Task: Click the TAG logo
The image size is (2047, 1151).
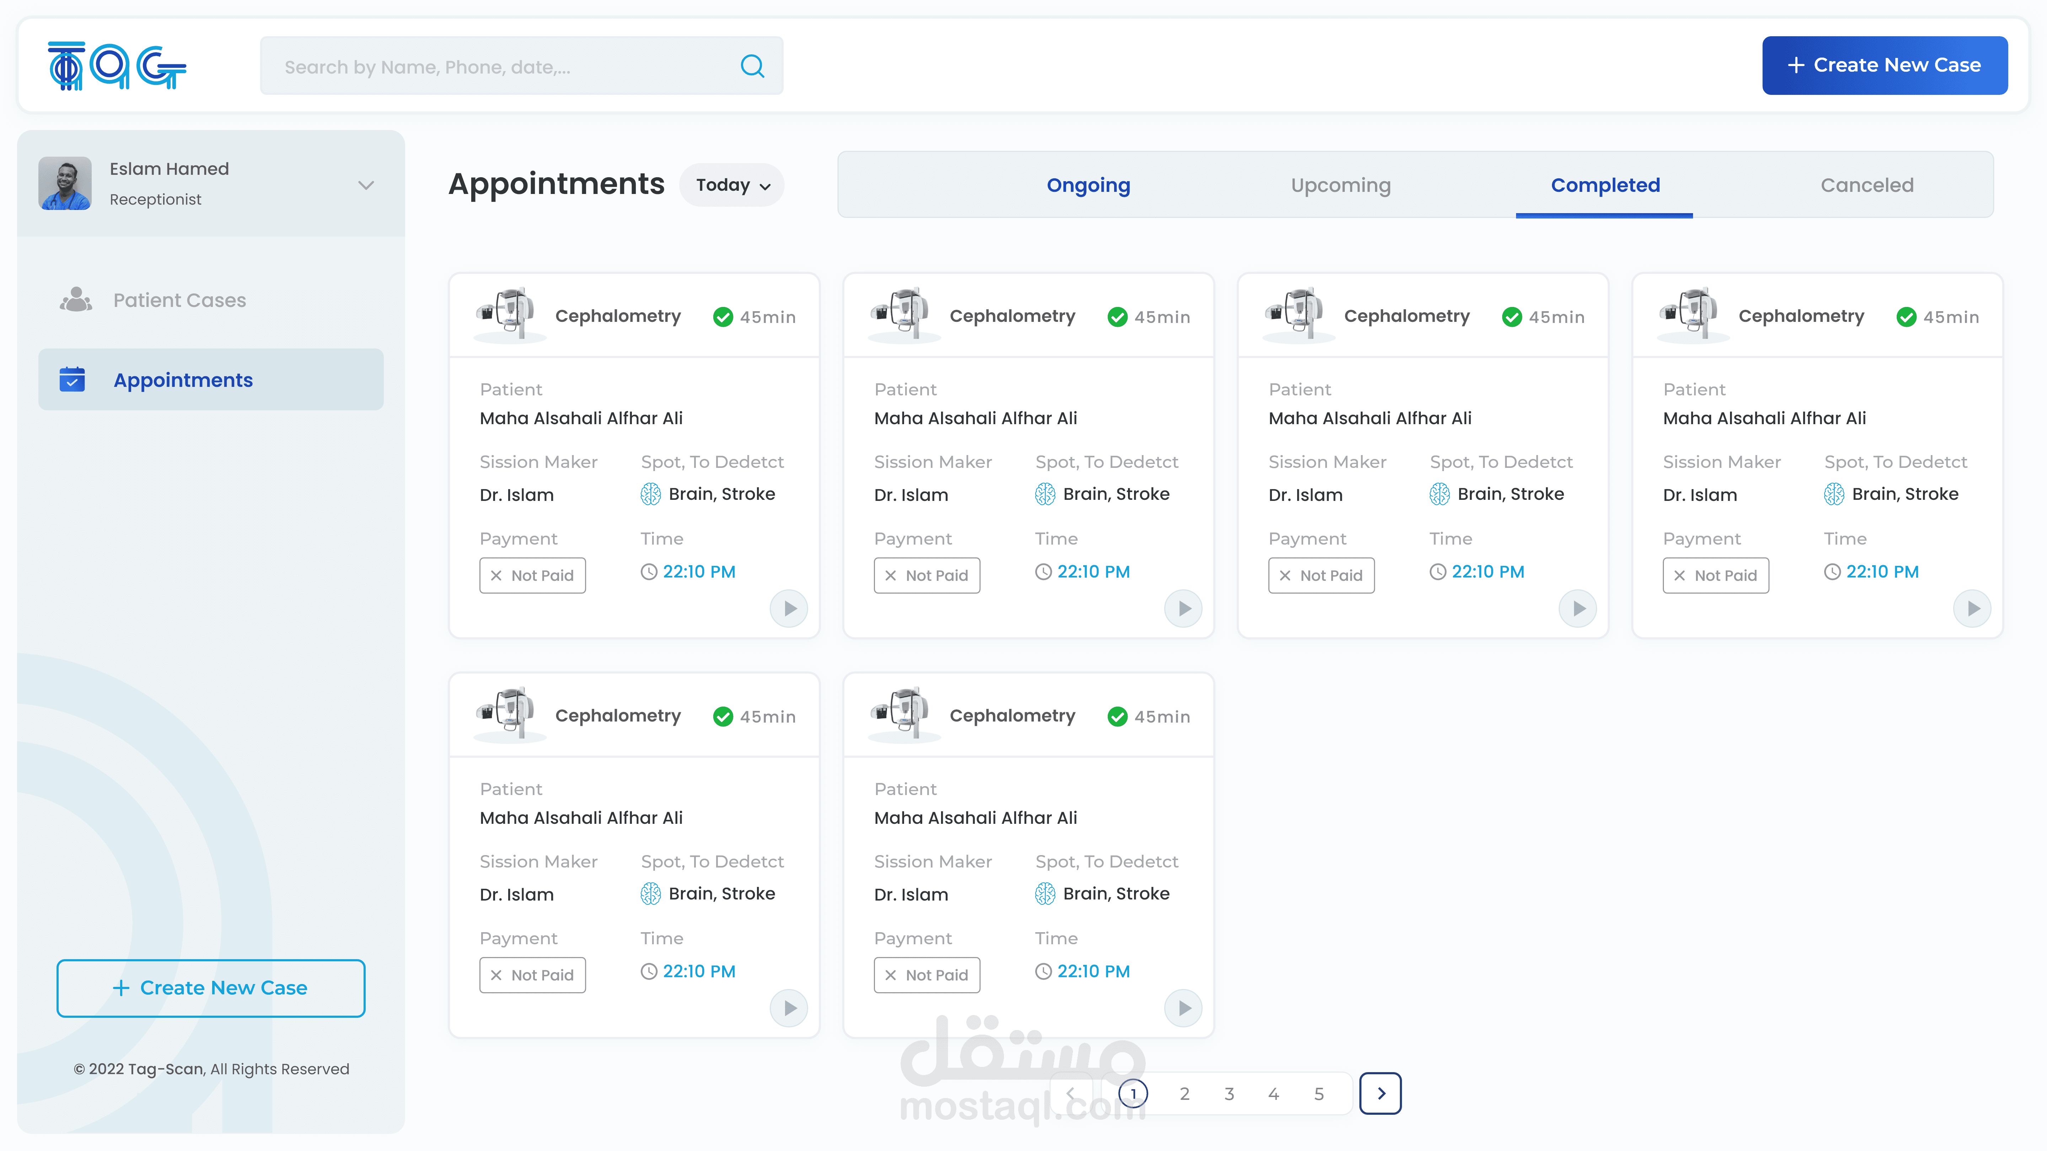Action: pyautogui.click(x=117, y=66)
